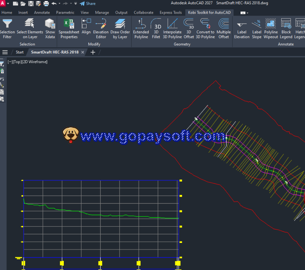Plot the drawing with the printer icon
The width and height of the screenshot is (305, 270).
46,4
